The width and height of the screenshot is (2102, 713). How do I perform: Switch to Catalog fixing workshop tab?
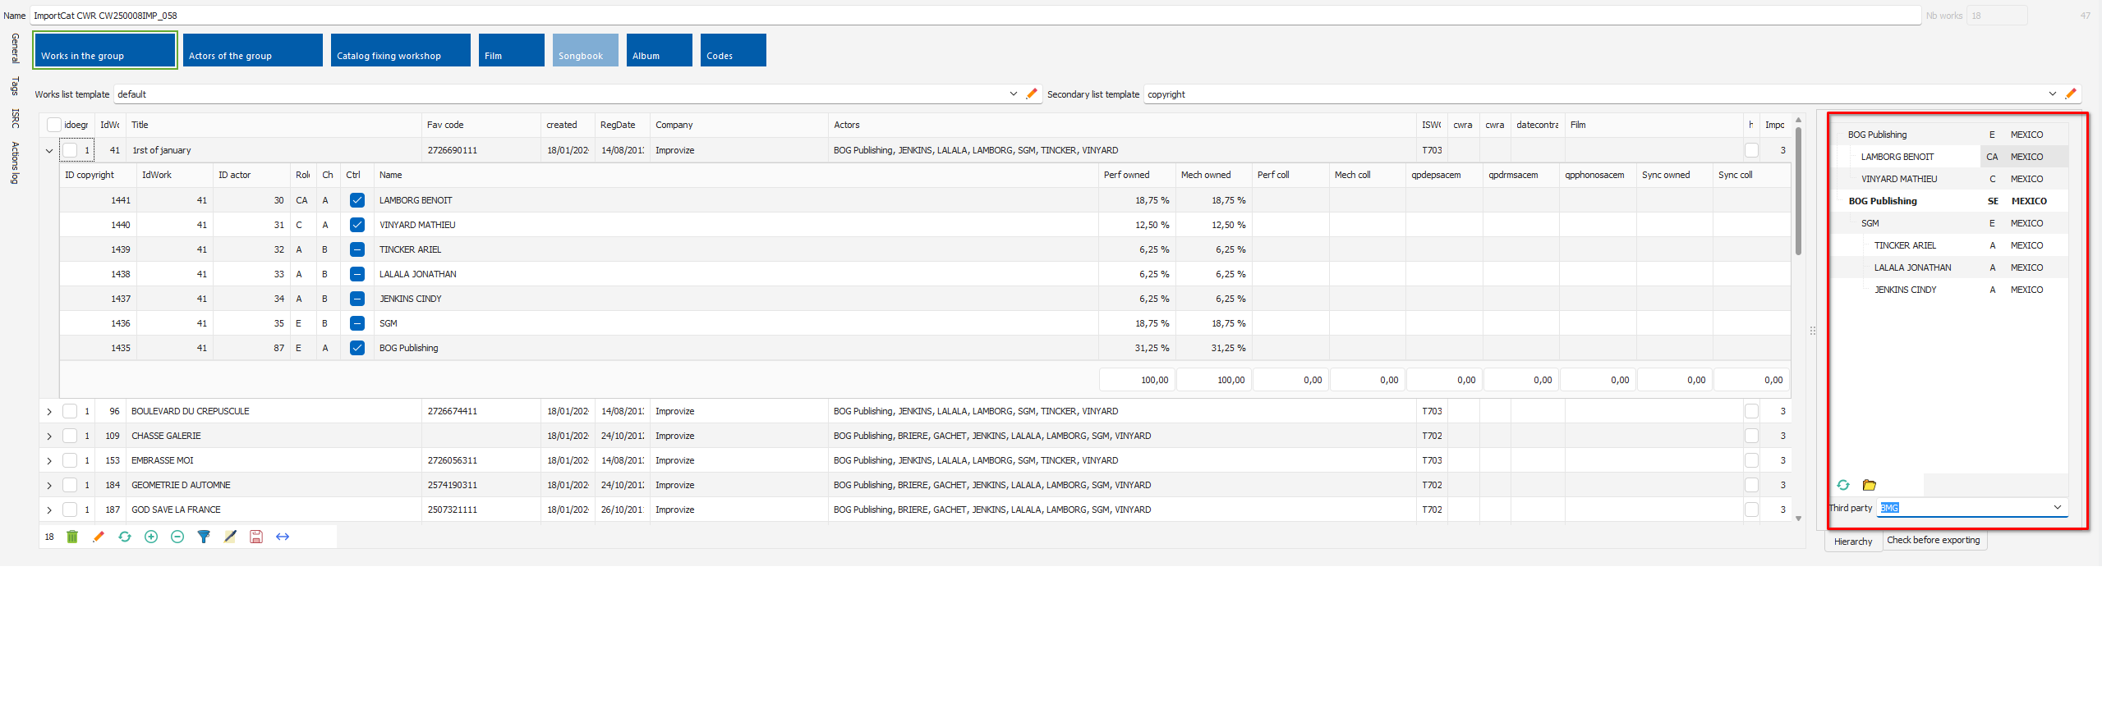[x=400, y=50]
